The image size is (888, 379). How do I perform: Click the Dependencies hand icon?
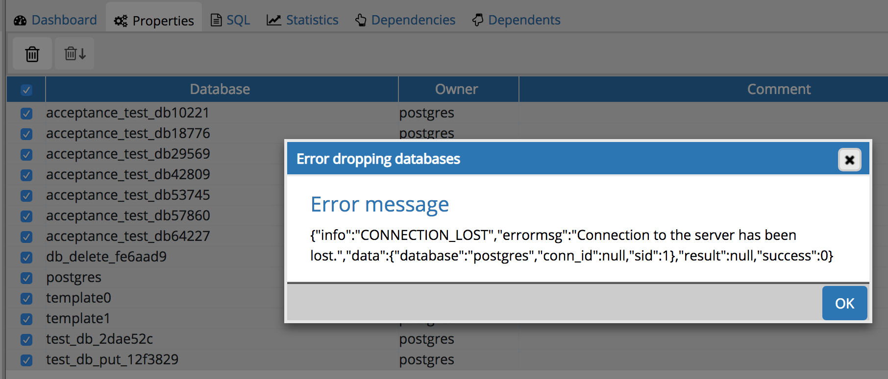tap(361, 20)
